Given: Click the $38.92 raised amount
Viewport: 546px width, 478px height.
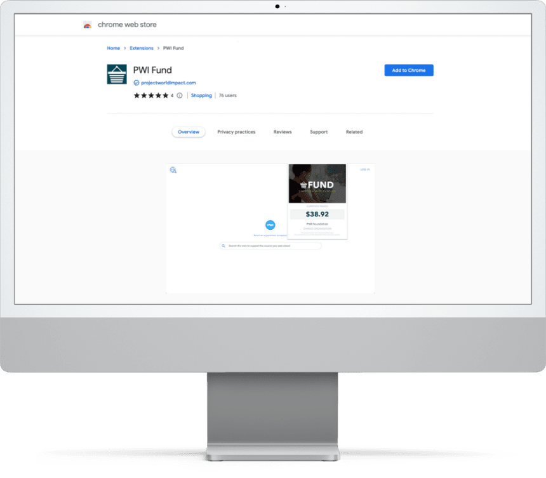Looking at the screenshot, I should click(317, 214).
